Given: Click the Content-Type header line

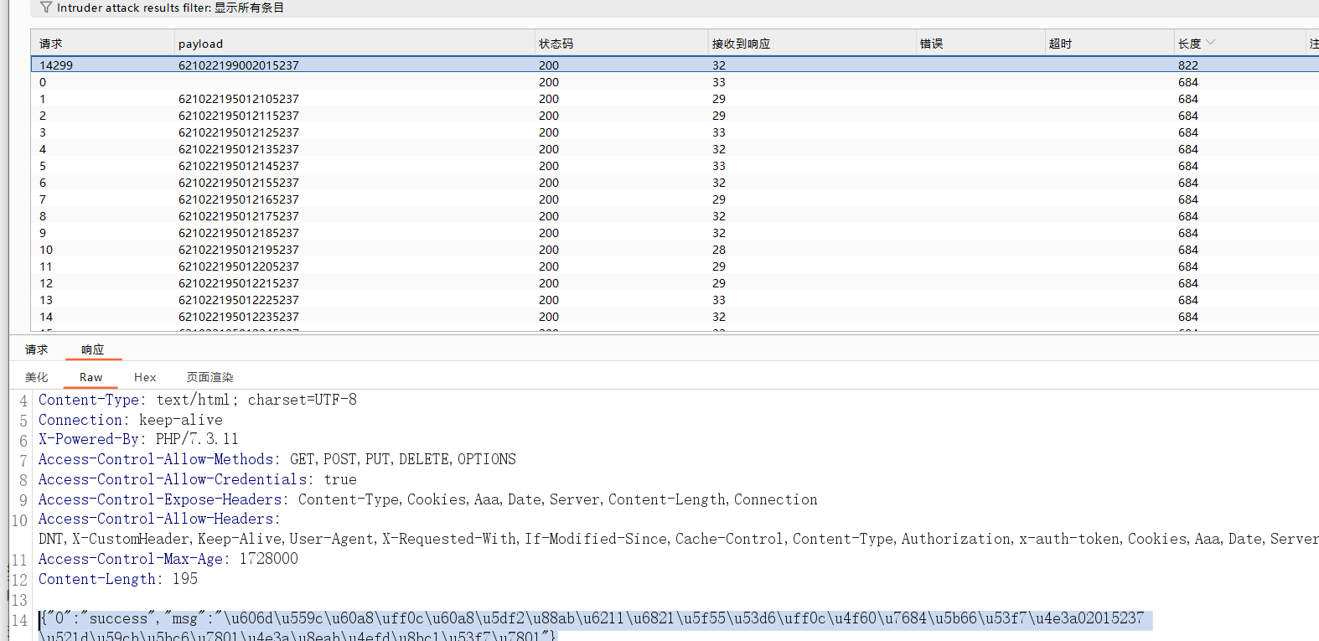Looking at the screenshot, I should [198, 400].
